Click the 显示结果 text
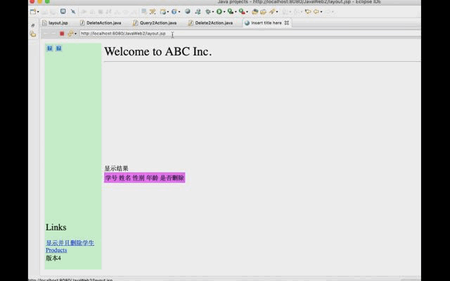Image resolution: width=450 pixels, height=281 pixels. click(116, 169)
